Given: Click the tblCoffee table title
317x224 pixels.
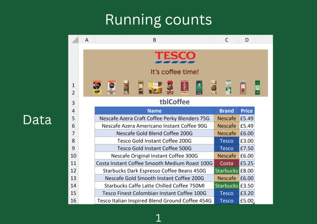Looking at the screenshot, I should click(175, 102).
